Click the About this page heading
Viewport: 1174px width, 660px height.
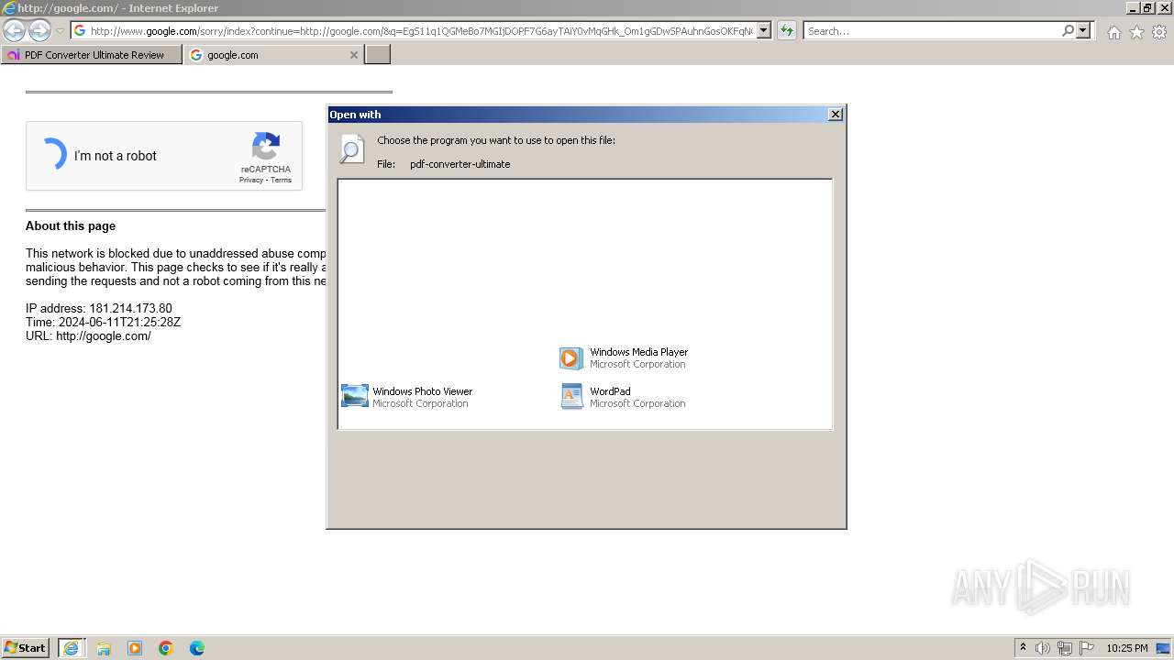(71, 225)
